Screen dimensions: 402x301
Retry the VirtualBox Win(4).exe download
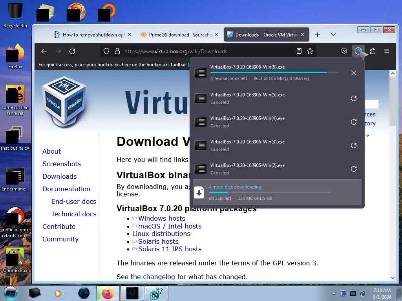tap(354, 122)
